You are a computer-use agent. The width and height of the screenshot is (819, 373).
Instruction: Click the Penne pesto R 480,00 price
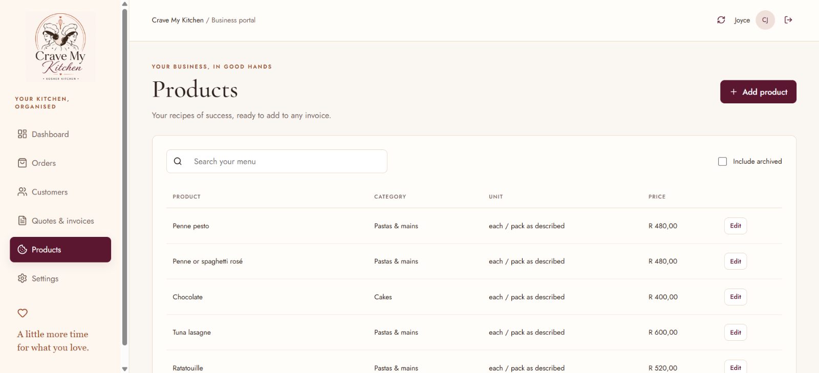click(x=663, y=226)
